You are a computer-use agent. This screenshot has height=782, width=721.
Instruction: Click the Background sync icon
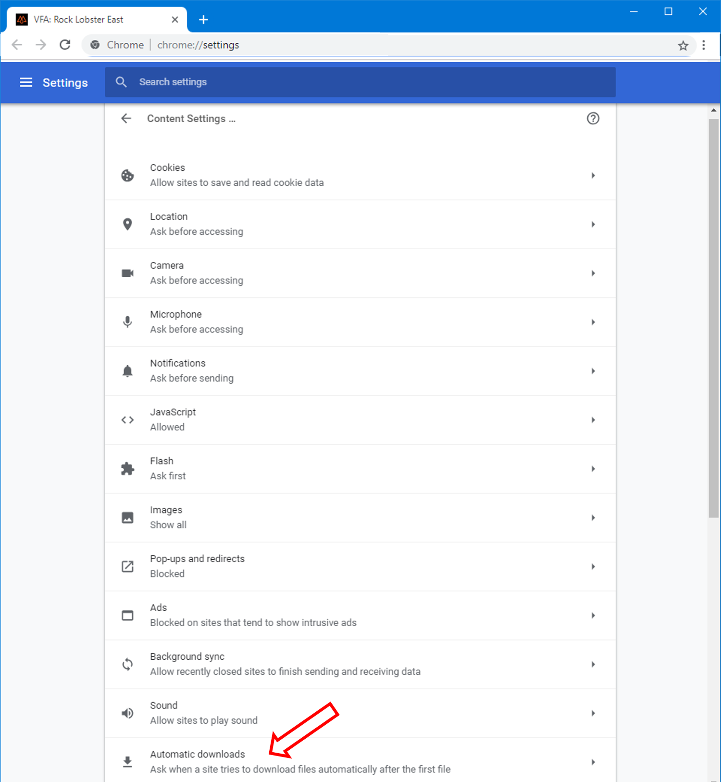pos(127,664)
